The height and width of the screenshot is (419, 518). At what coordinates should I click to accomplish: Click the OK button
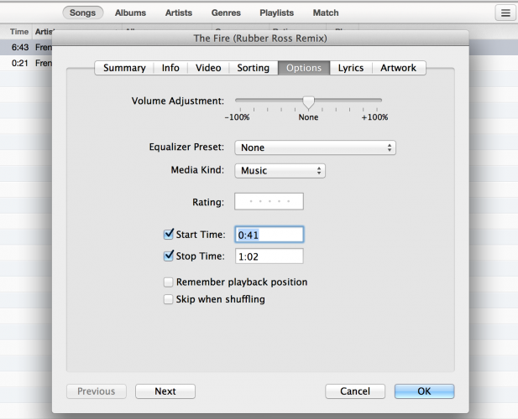[424, 391]
